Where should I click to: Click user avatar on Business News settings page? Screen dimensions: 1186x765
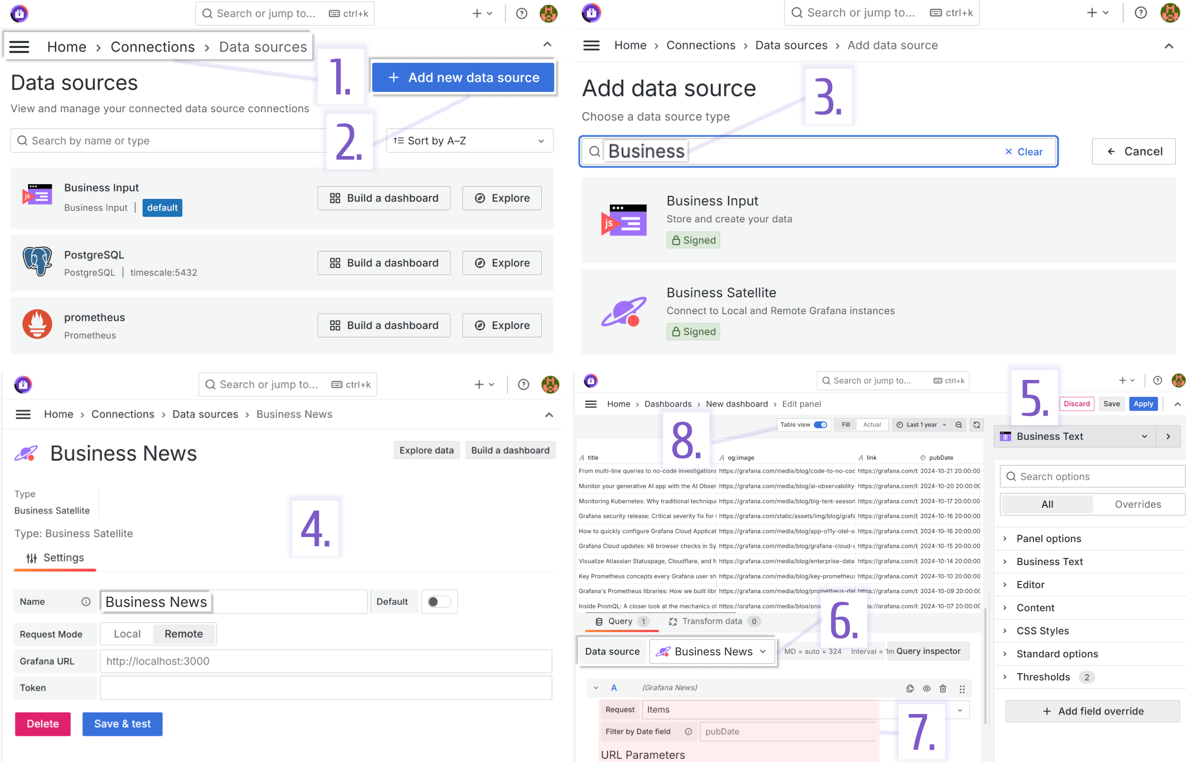(x=550, y=385)
